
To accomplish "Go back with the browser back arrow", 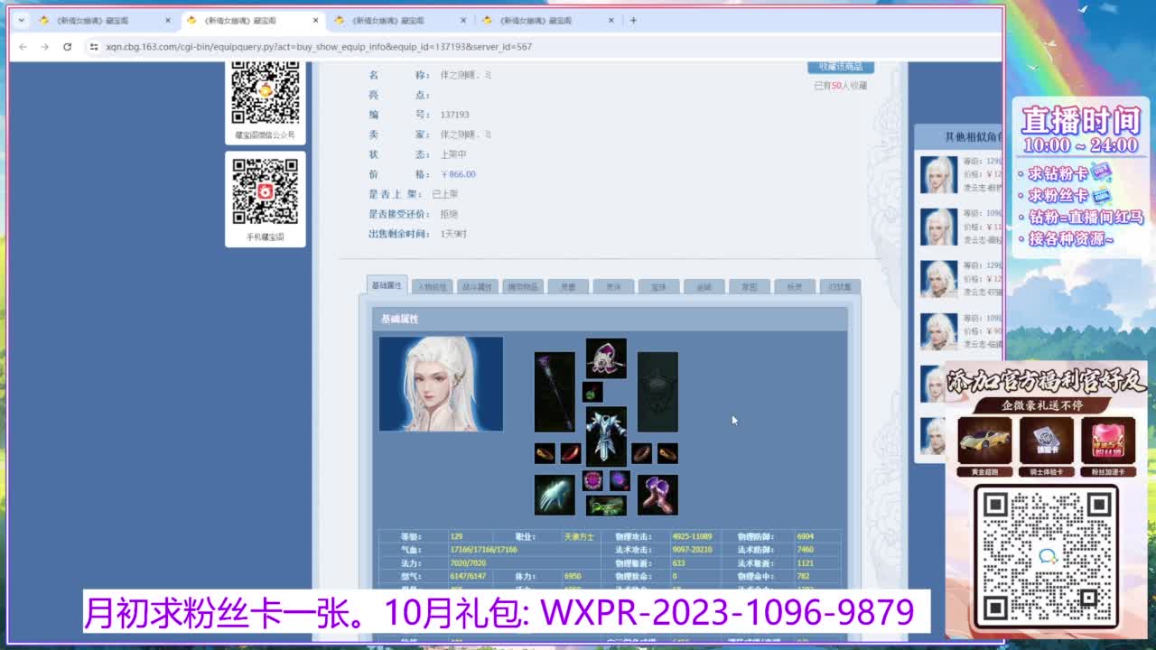I will point(23,46).
